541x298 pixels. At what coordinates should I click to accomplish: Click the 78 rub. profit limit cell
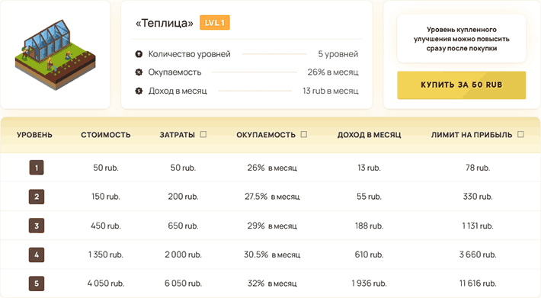[478, 168]
